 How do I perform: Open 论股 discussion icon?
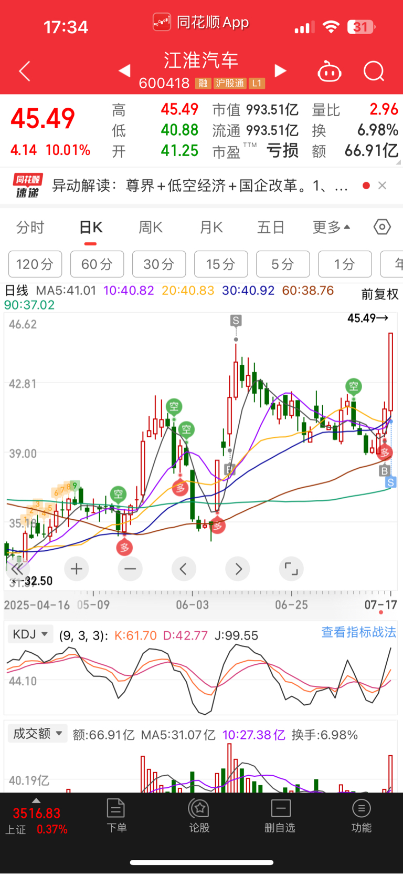click(199, 815)
